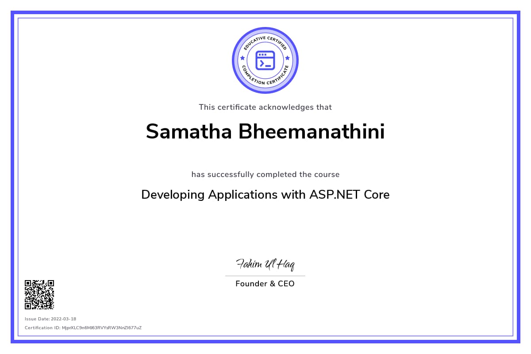Click the horizontal line under the signature

click(265, 276)
